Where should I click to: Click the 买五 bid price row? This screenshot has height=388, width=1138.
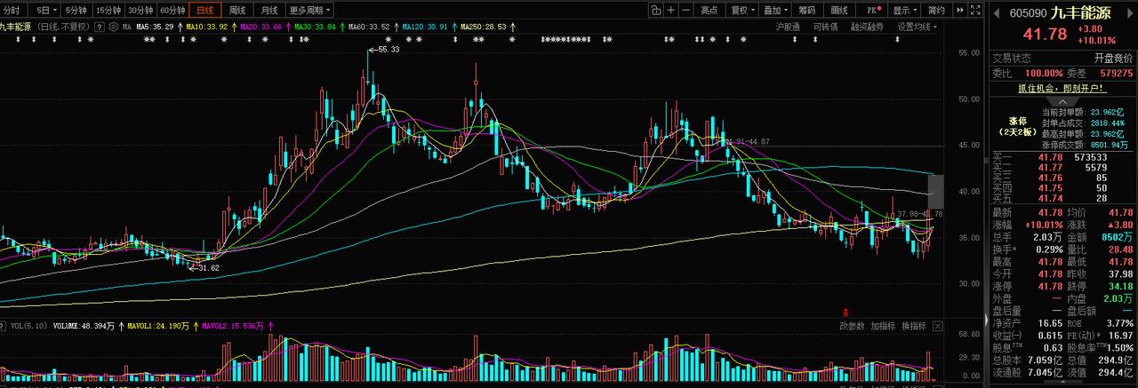click(1062, 198)
